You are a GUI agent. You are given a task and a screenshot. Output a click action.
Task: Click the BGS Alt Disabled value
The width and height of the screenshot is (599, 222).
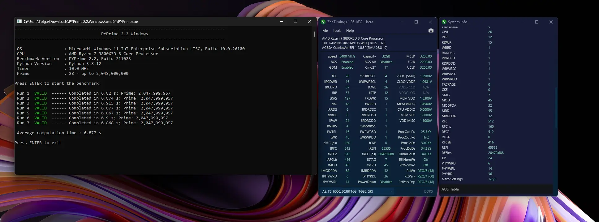pyautogui.click(x=386, y=62)
